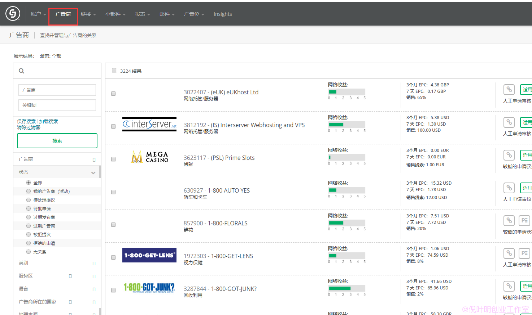Image resolution: width=532 pixels, height=315 pixels.
Task: Expand the 服务区 filter section
Action: click(x=57, y=276)
